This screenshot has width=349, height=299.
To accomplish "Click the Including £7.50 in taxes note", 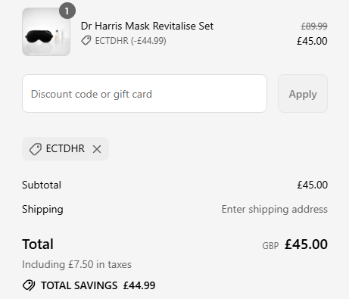I will [76, 264].
